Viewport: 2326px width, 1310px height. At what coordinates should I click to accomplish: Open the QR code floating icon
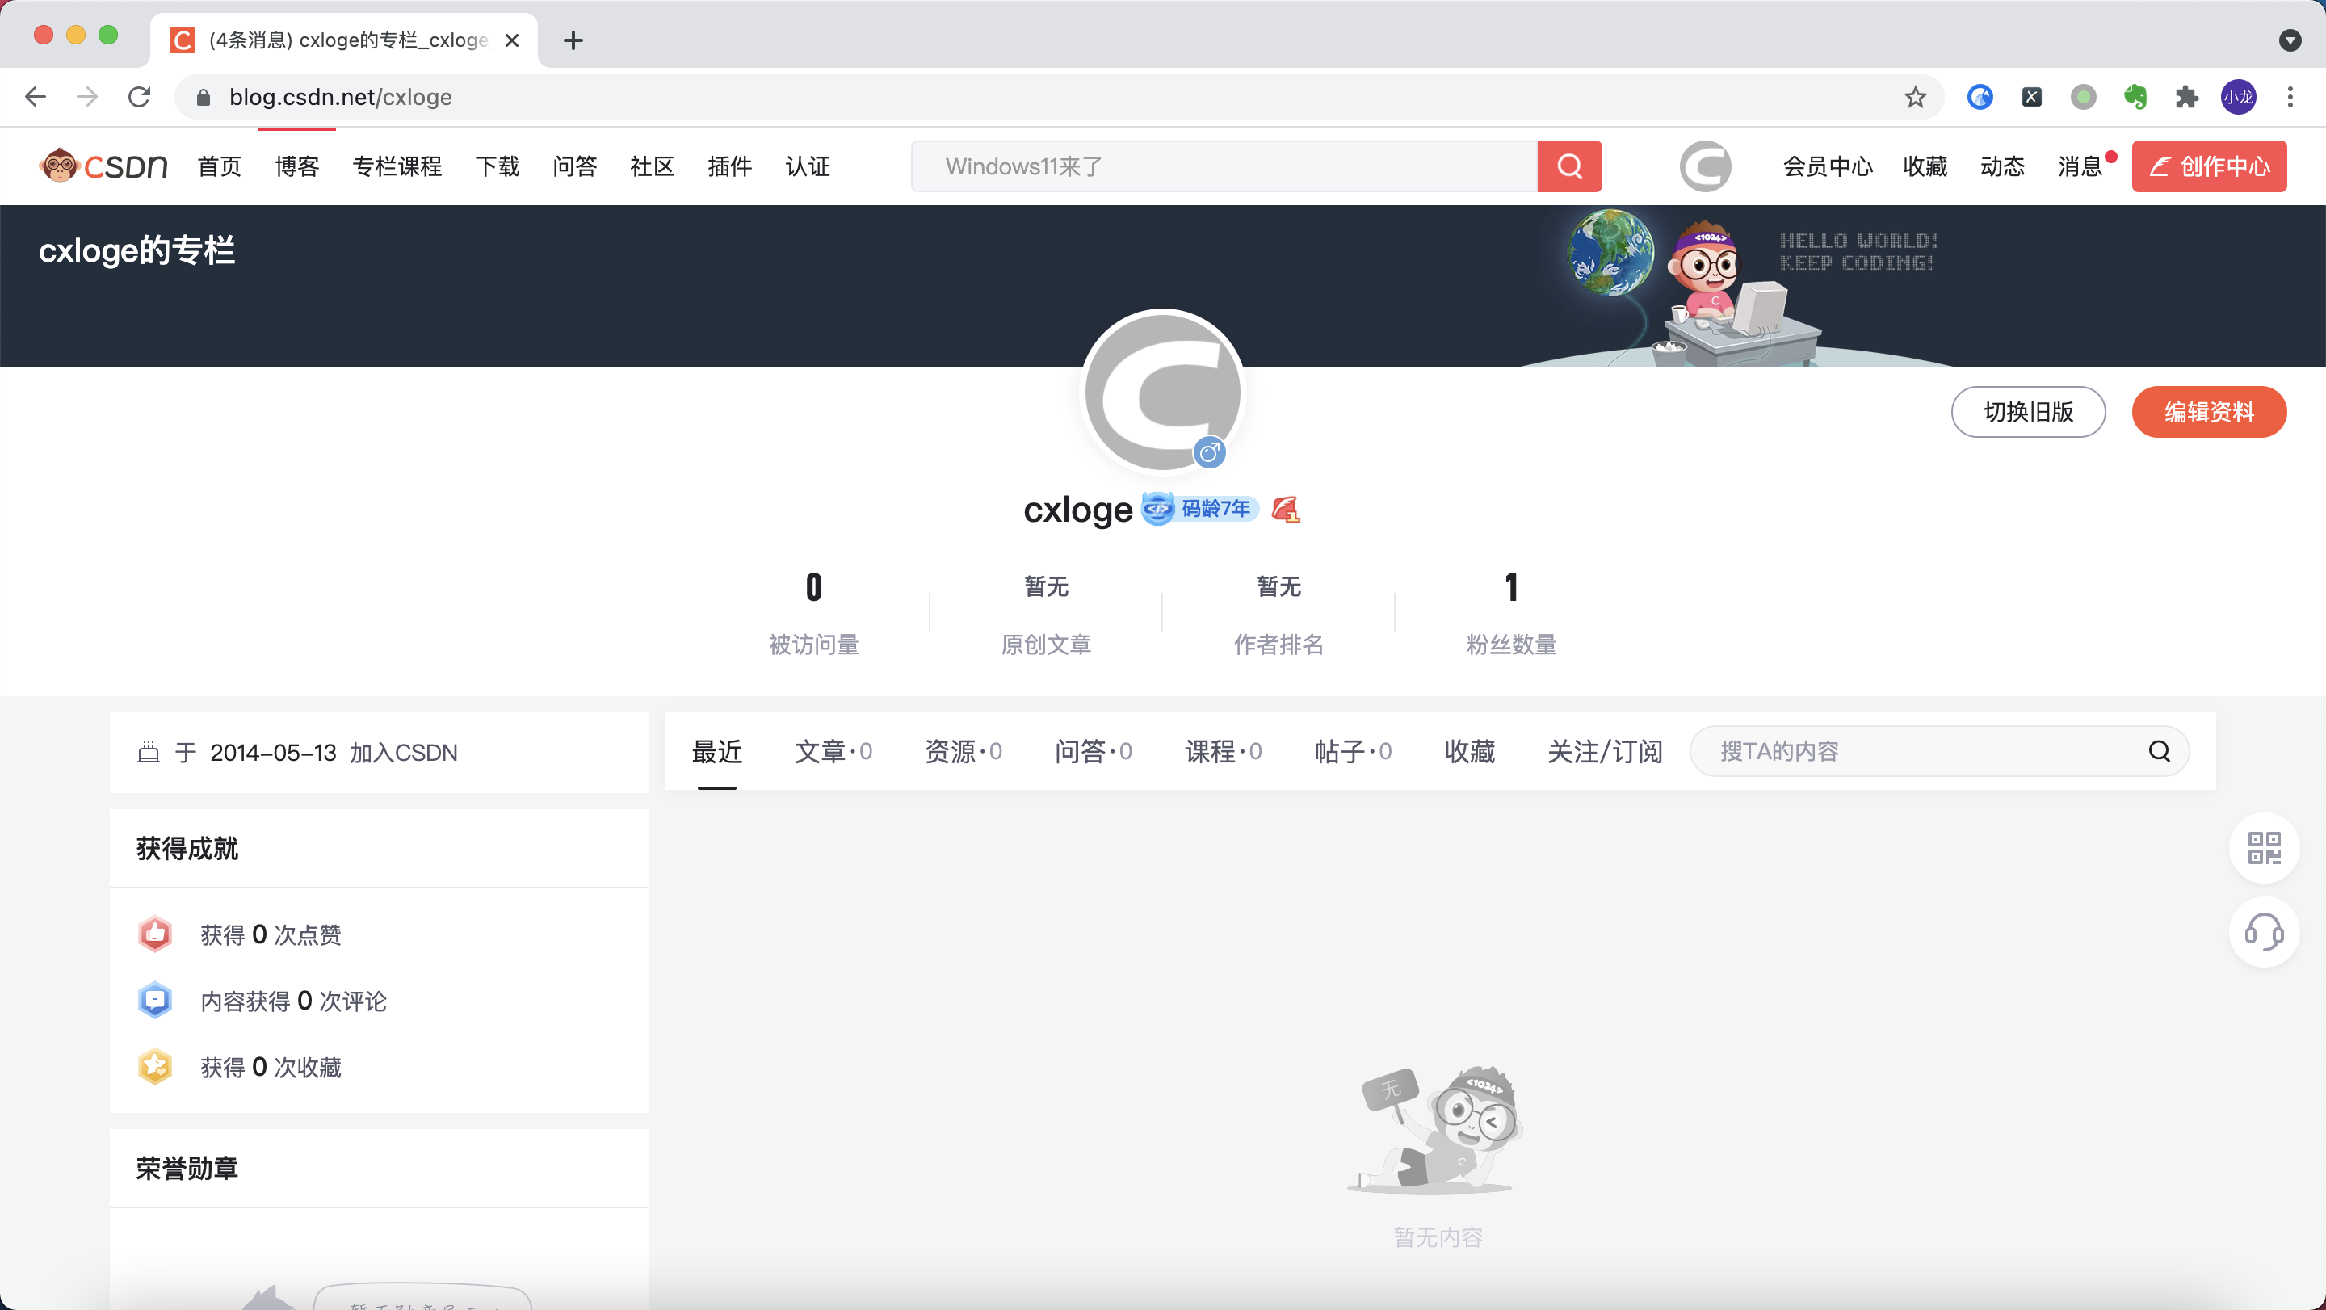[2264, 848]
